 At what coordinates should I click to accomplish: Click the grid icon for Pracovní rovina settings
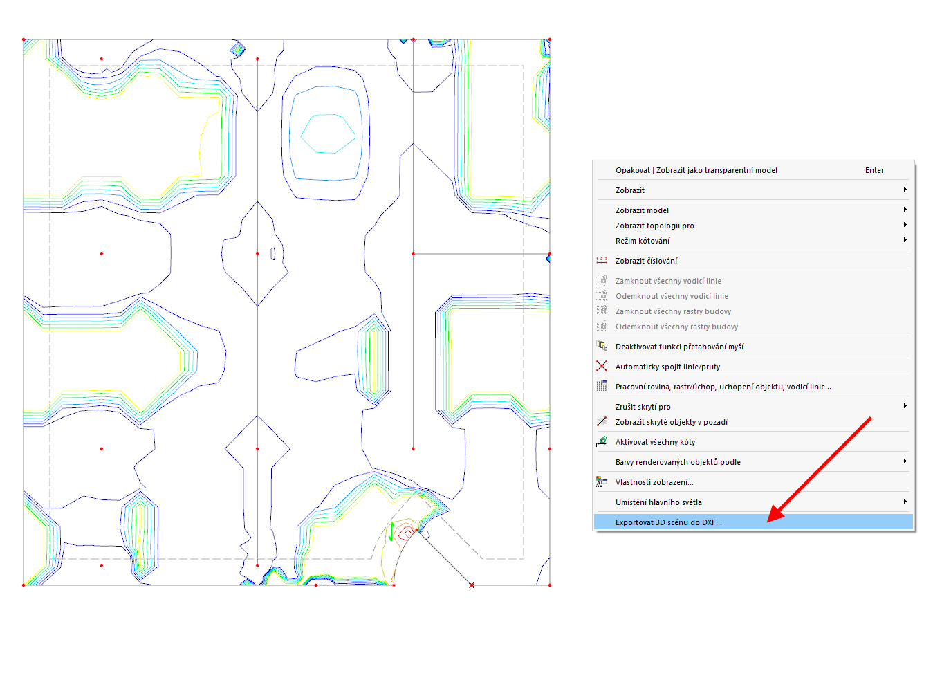[x=602, y=386]
